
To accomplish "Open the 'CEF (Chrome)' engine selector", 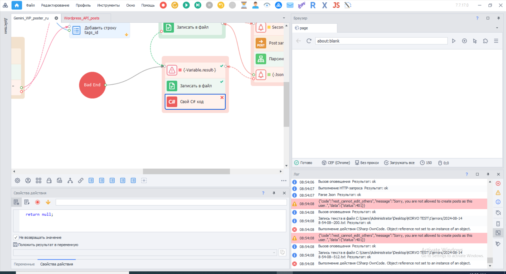I will coord(336,163).
